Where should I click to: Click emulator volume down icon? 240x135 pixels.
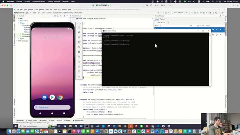(x=79, y=37)
